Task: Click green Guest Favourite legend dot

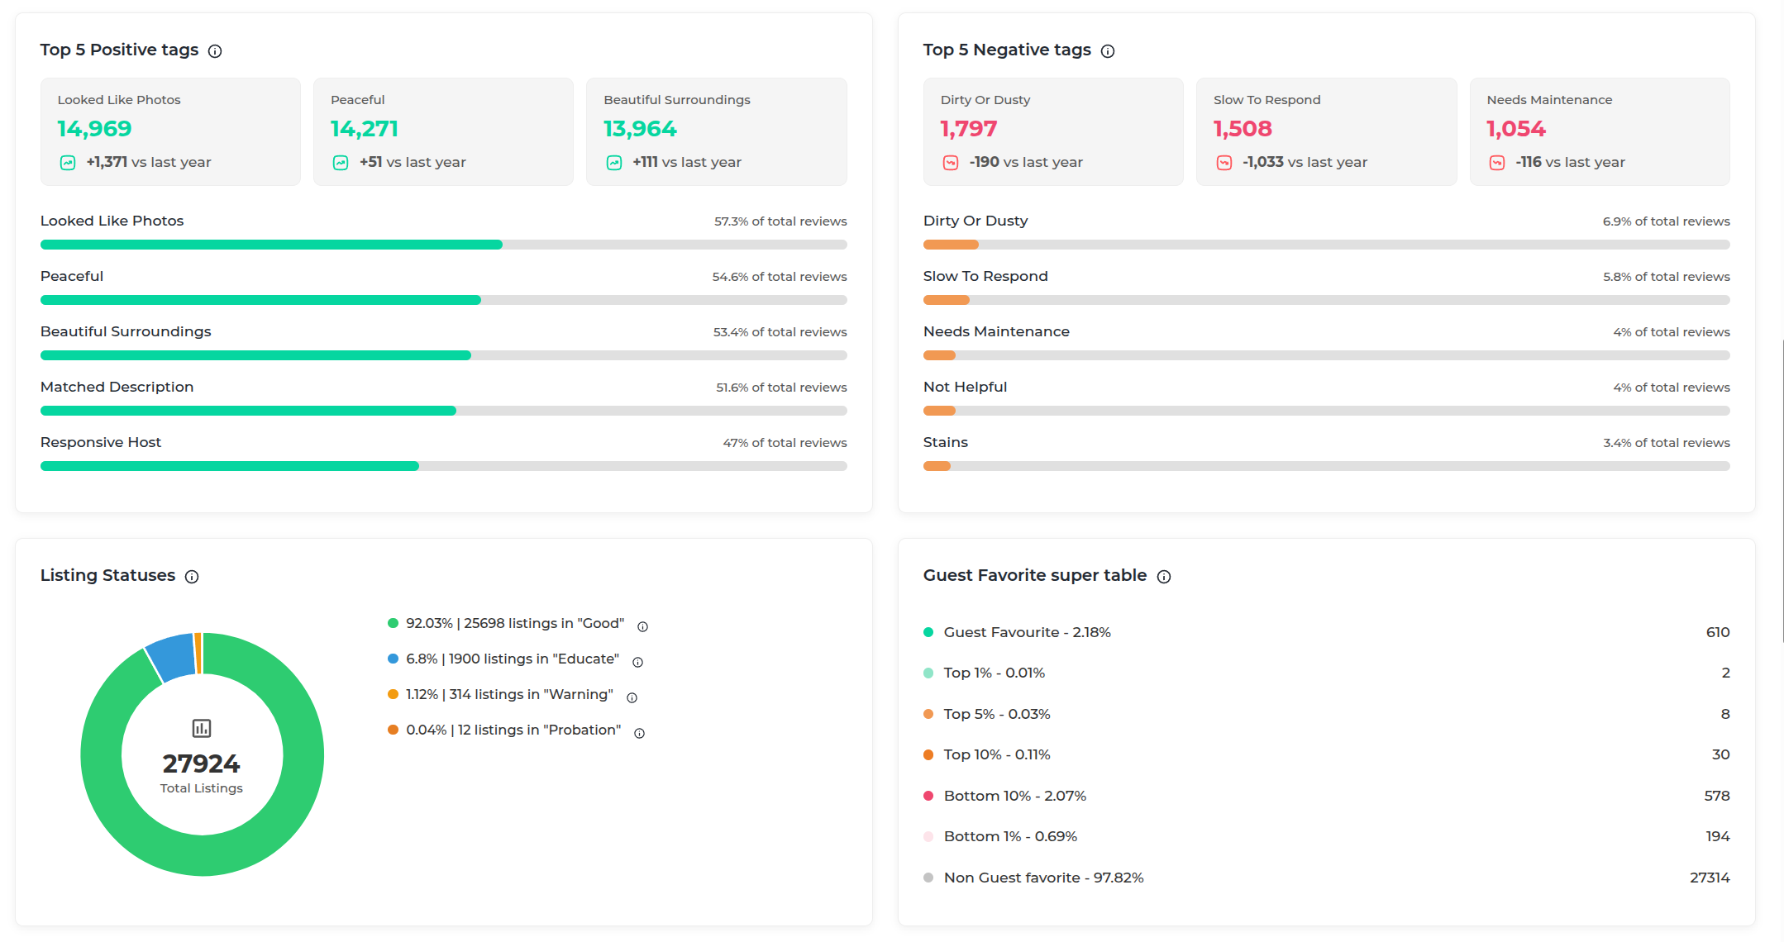Action: 928,632
